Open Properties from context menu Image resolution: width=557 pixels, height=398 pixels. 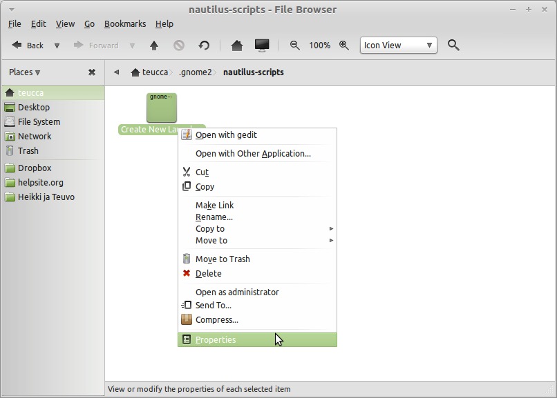(x=257, y=339)
